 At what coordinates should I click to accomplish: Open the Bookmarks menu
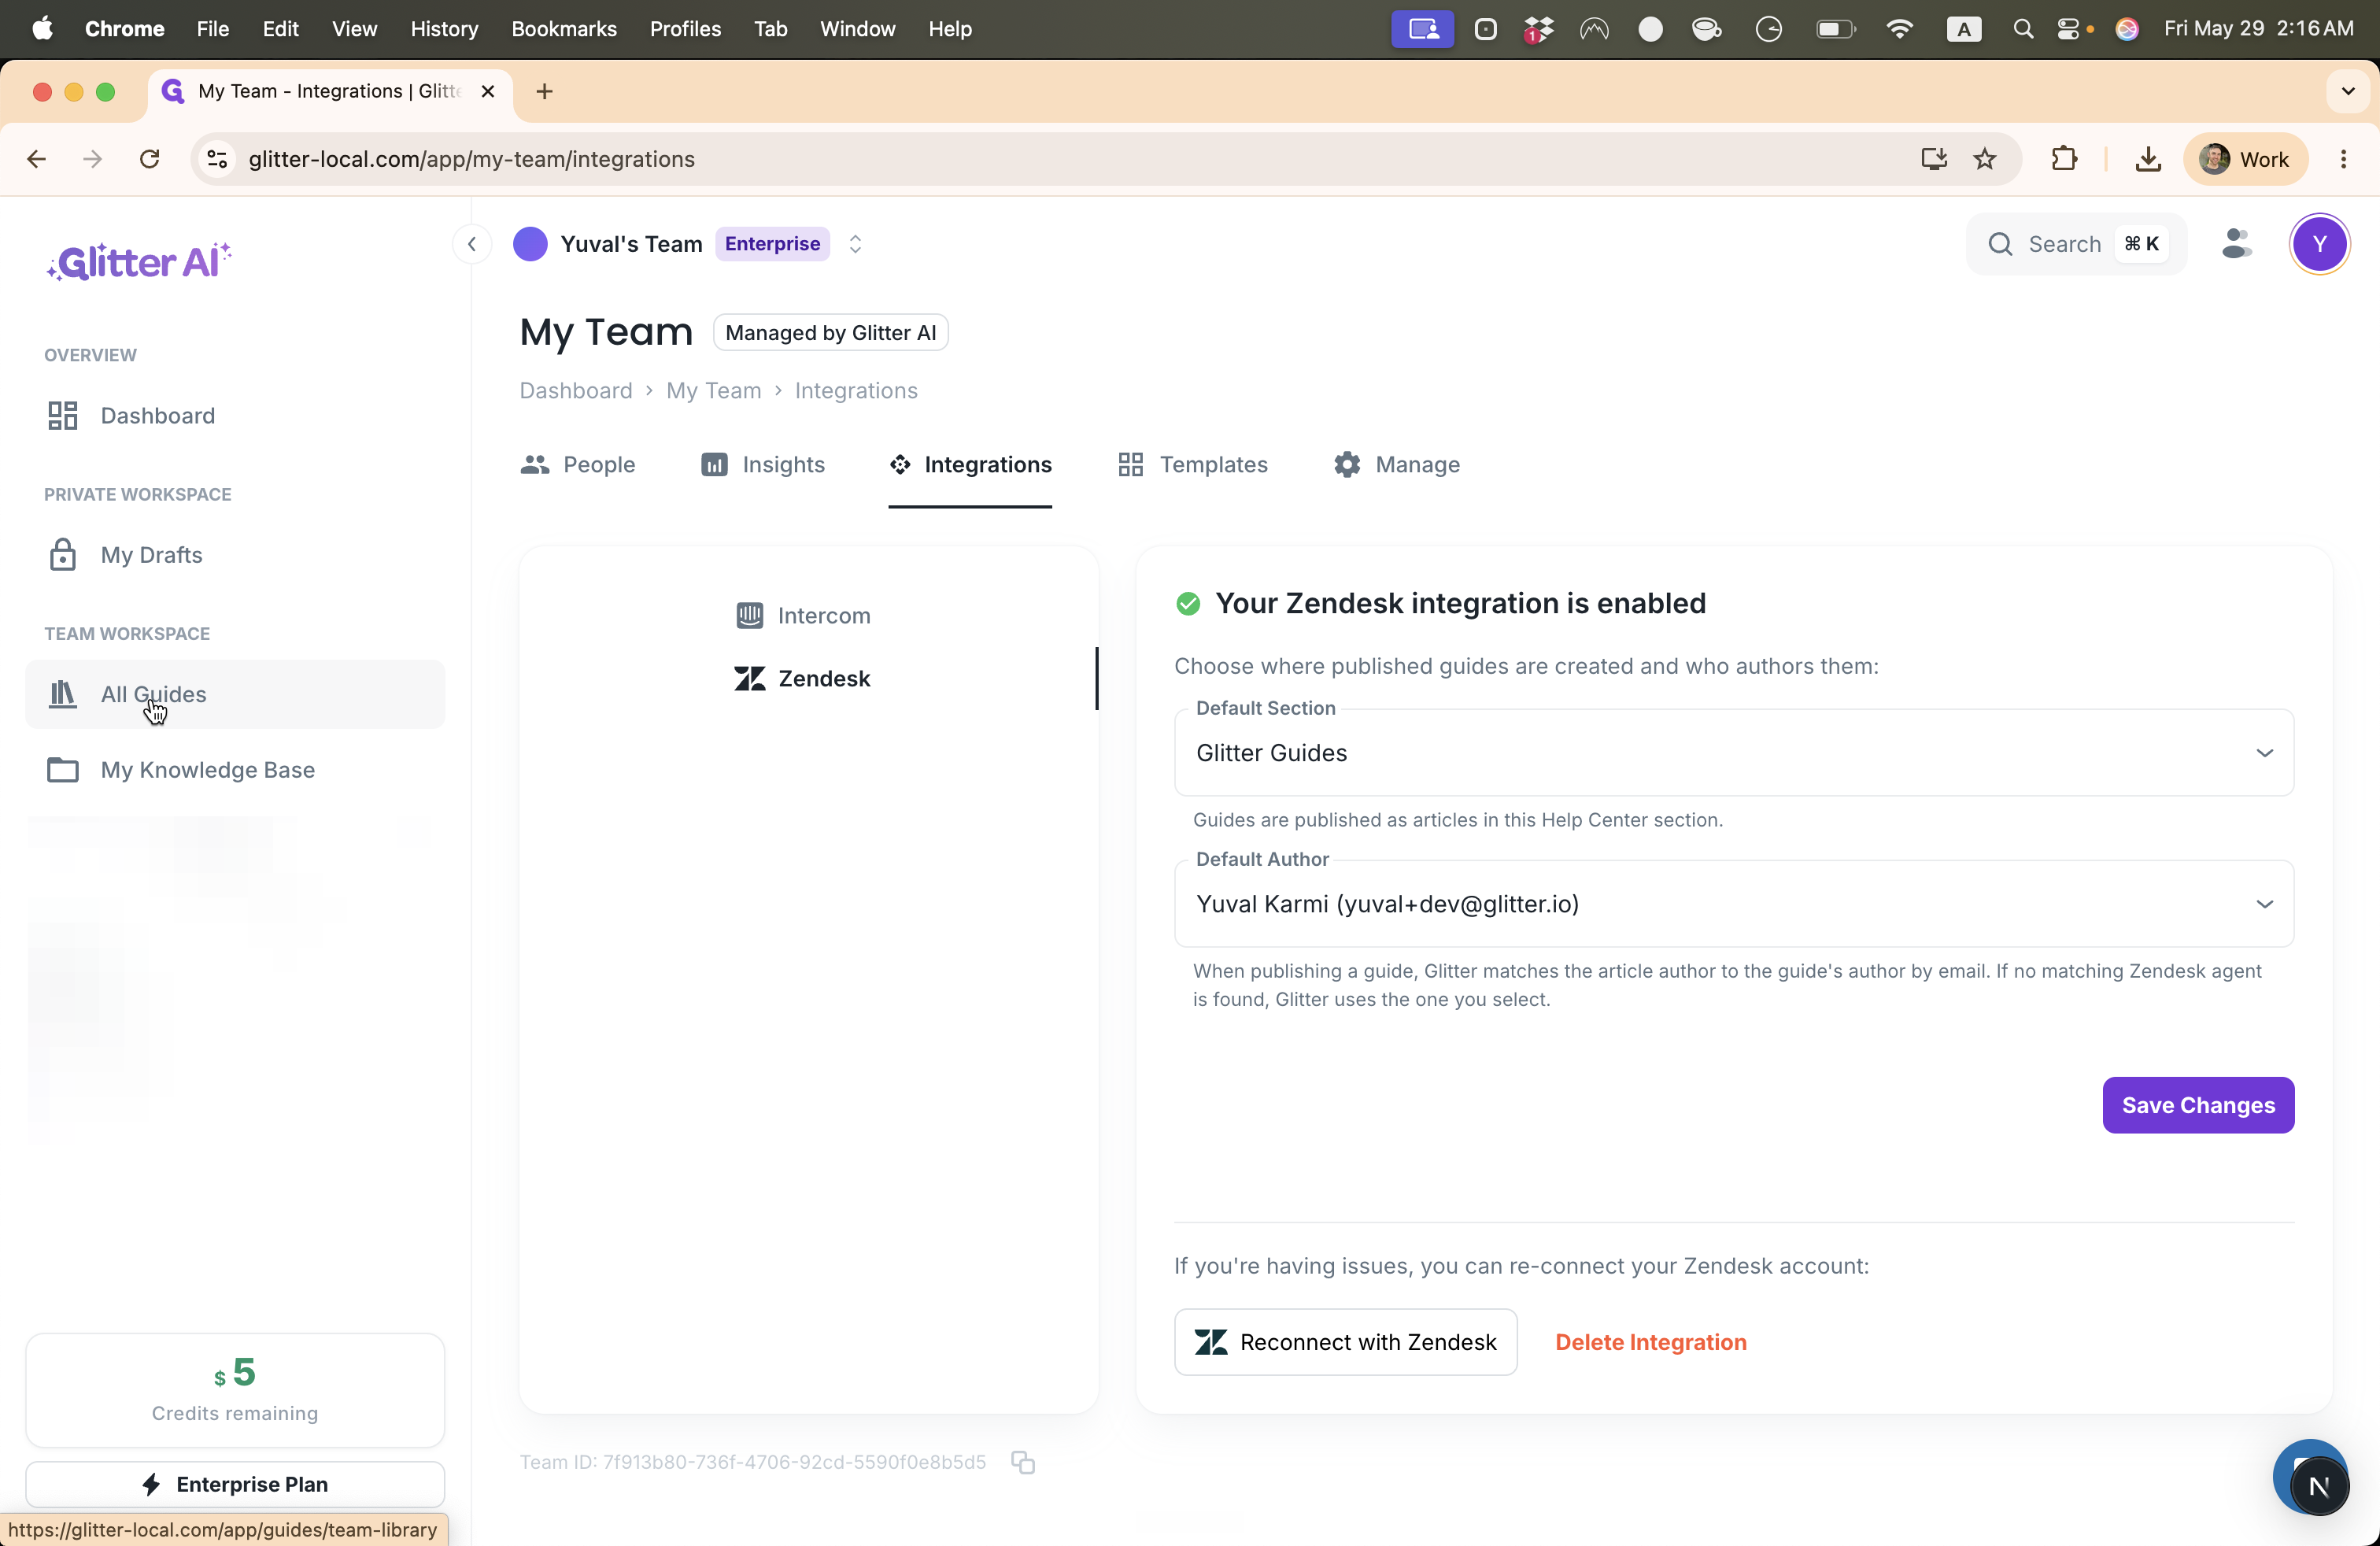pos(564,29)
